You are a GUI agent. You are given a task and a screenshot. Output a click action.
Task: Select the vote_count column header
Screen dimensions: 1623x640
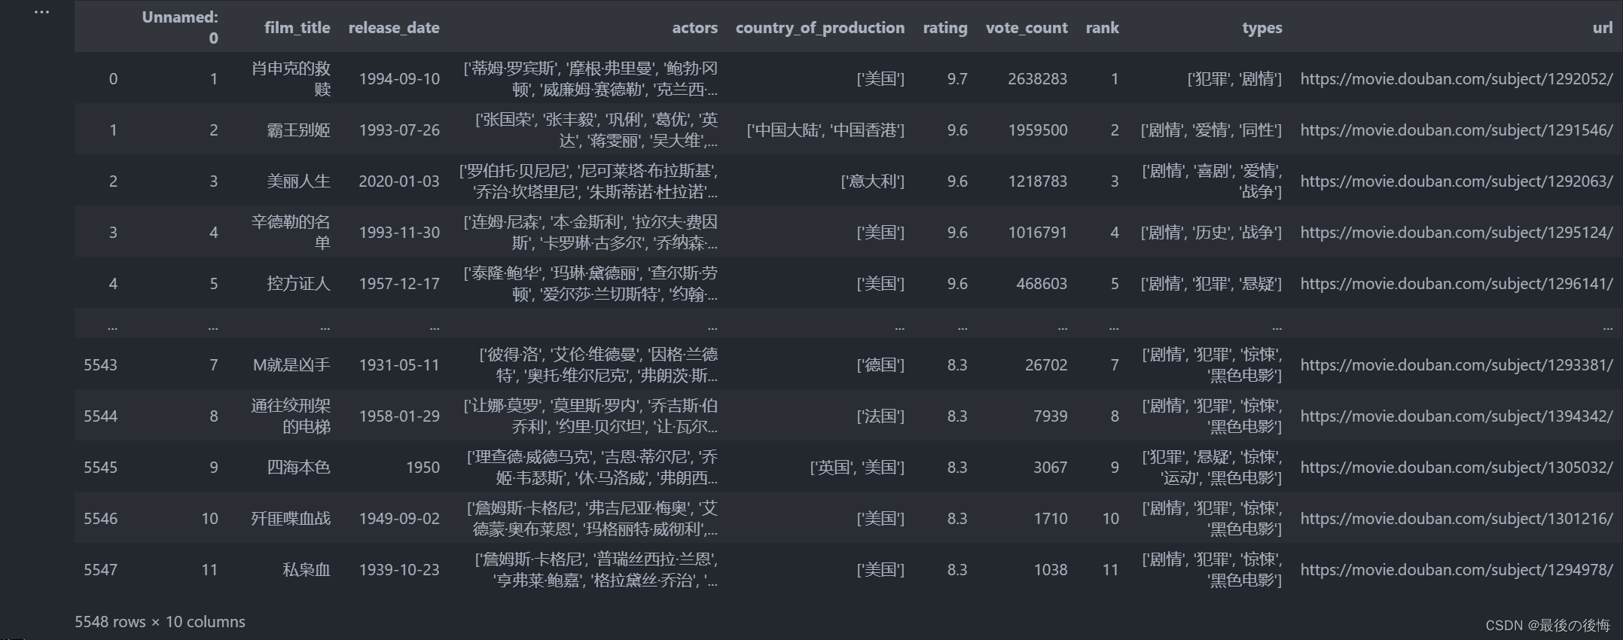coord(1027,28)
